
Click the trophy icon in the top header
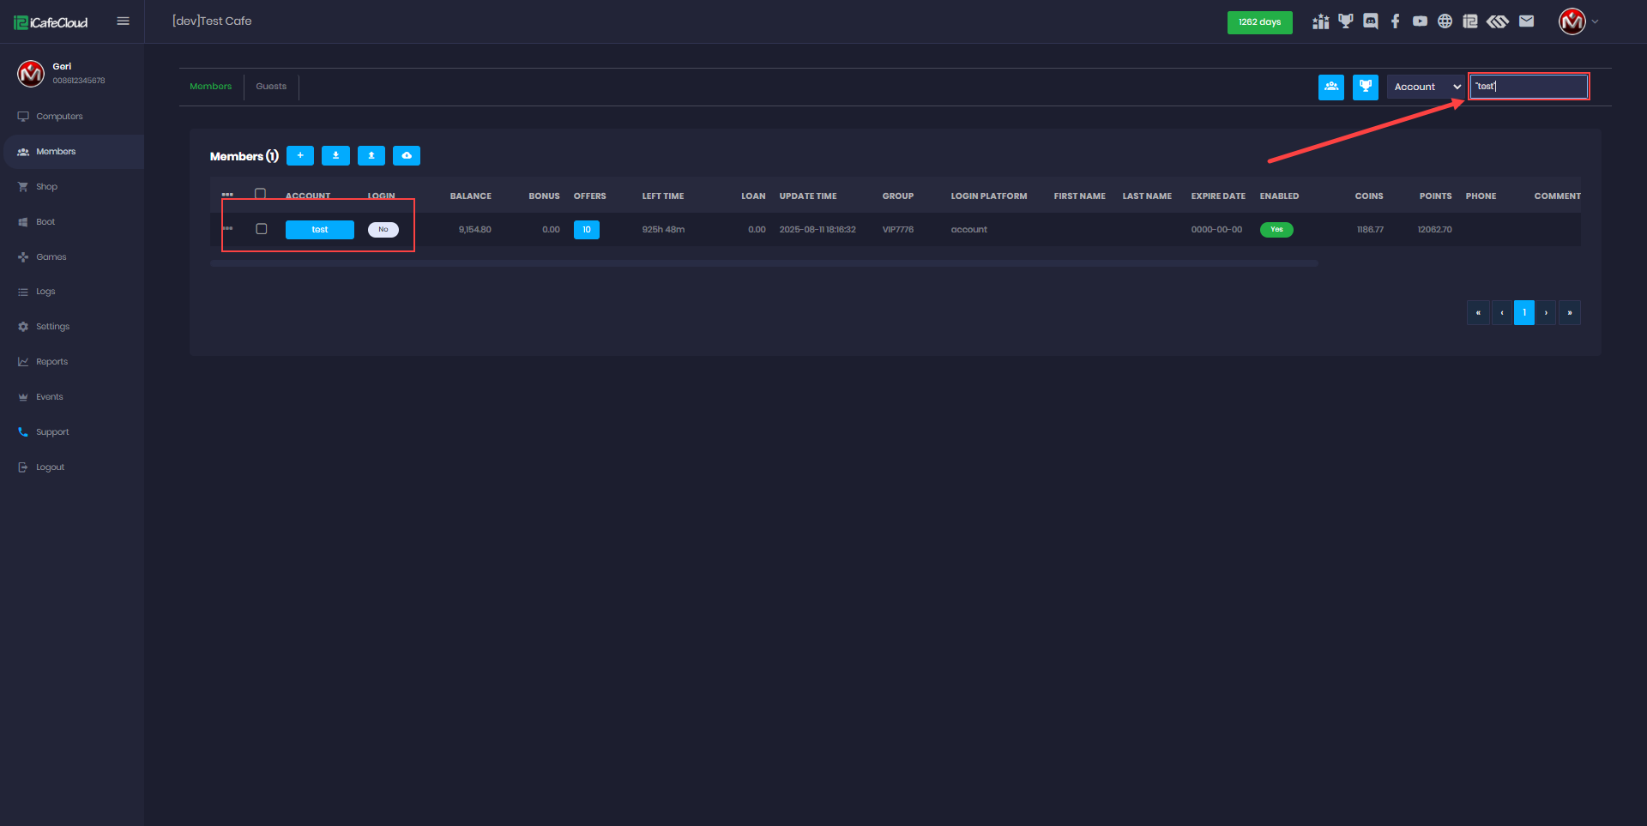(x=1345, y=21)
